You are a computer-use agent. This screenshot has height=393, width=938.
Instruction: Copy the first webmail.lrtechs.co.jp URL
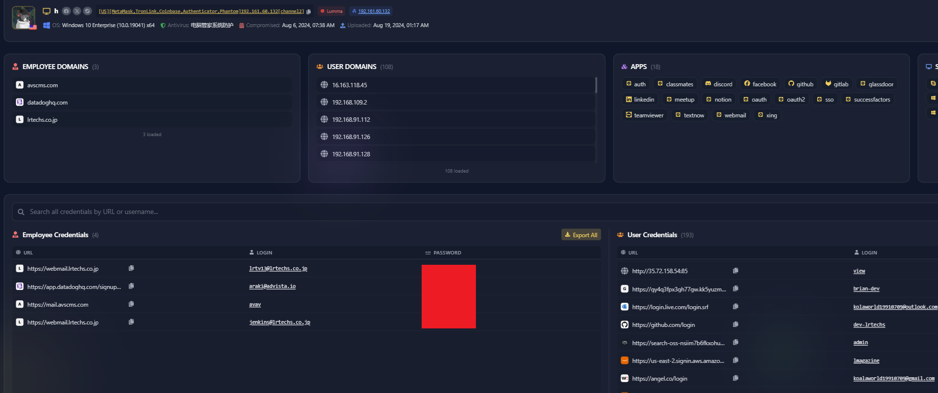(x=131, y=268)
